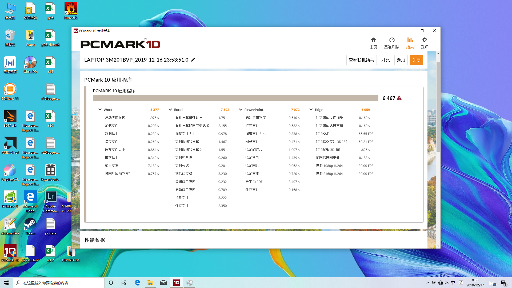Select the Results bar chart tab
Viewport: 512px width, 288px height.
tap(410, 43)
